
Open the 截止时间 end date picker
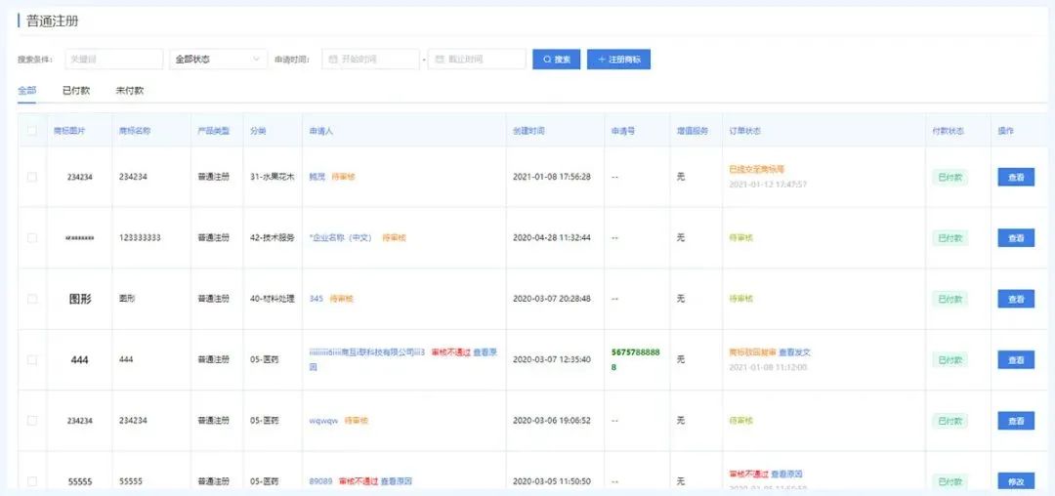click(x=482, y=60)
